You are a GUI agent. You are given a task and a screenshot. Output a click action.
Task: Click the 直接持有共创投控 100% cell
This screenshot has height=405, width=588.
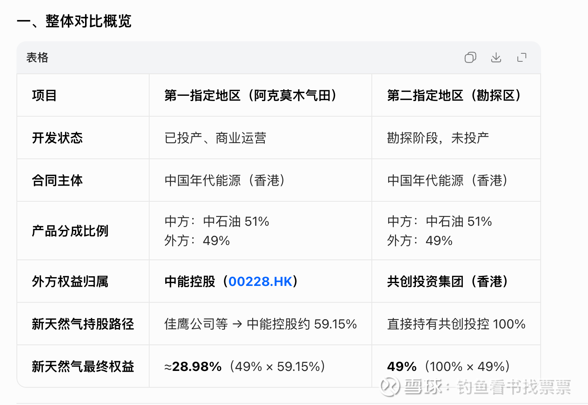456,324
